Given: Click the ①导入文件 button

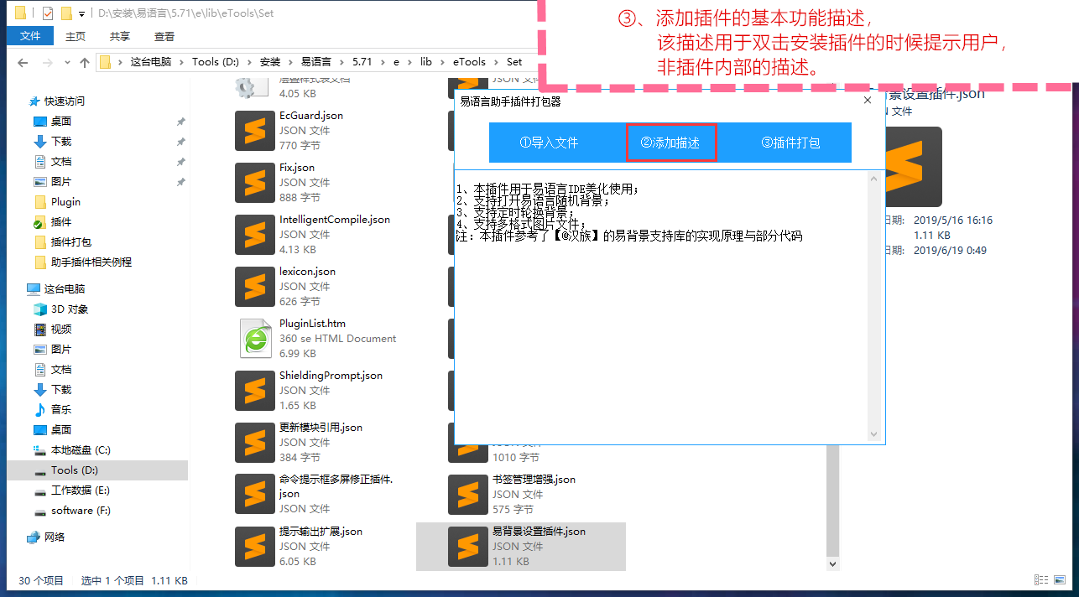Looking at the screenshot, I should pyautogui.click(x=549, y=143).
